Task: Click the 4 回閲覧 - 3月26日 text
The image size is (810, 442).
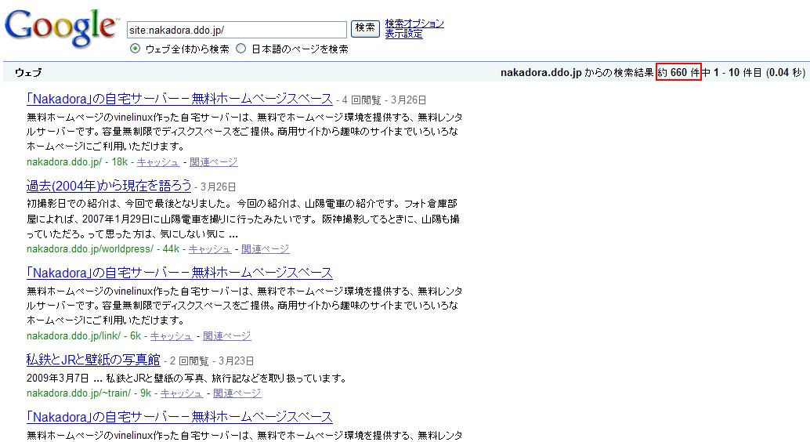Action: (x=385, y=100)
